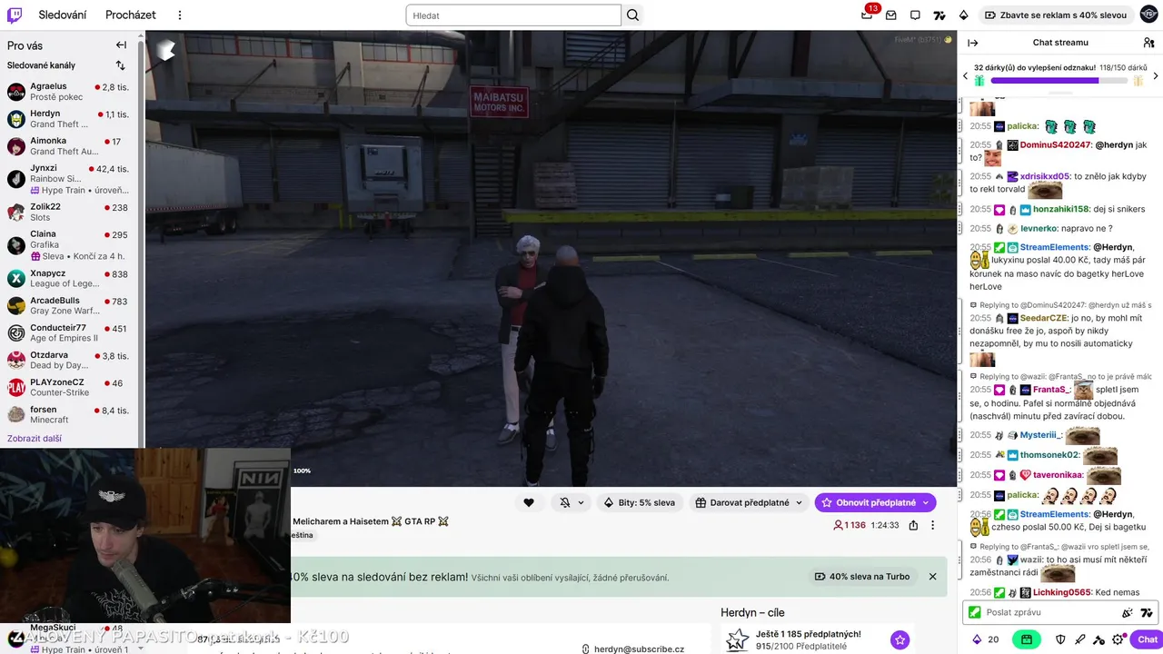Select PLAYzoneCZ channel in sidebar
Image resolution: width=1163 pixels, height=654 pixels.
pos(68,388)
